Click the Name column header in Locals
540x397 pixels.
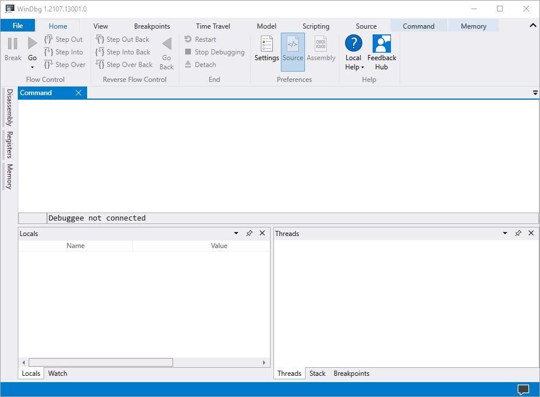[76, 246]
